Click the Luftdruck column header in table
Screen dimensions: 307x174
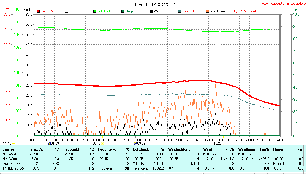(x=141, y=149)
